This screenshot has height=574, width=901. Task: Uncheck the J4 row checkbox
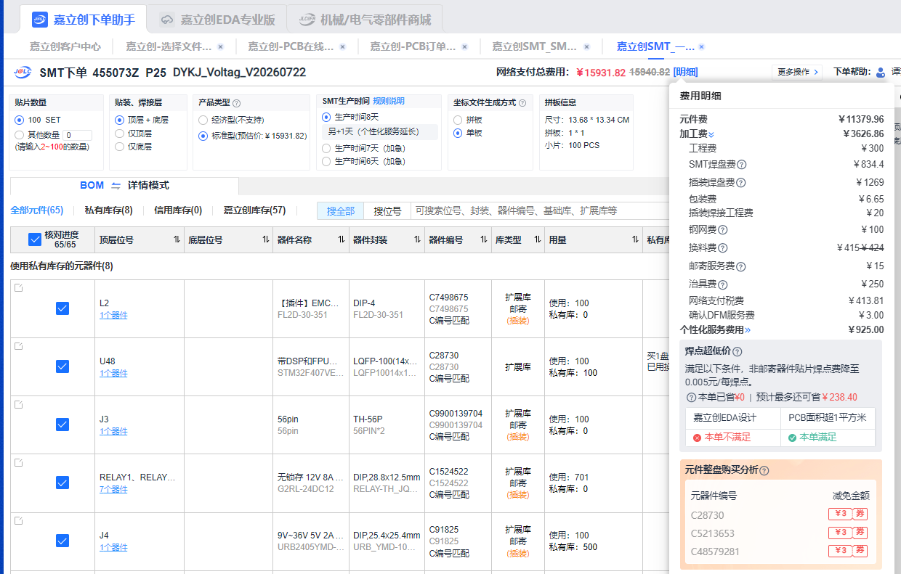tap(62, 541)
